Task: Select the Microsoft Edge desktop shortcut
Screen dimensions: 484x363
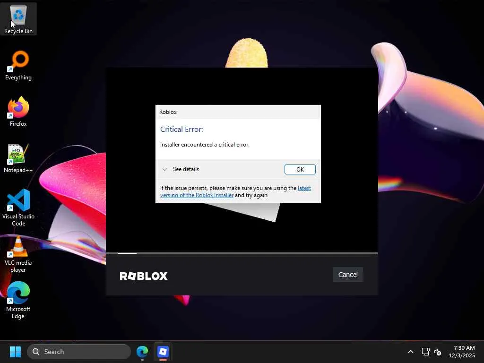Action: [18, 300]
